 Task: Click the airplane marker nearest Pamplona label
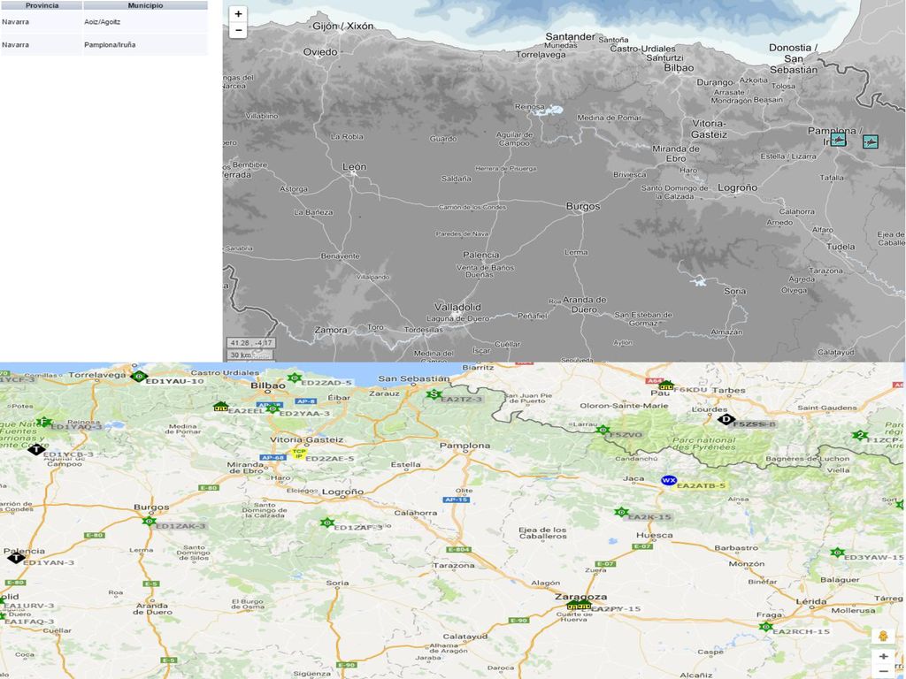838,140
